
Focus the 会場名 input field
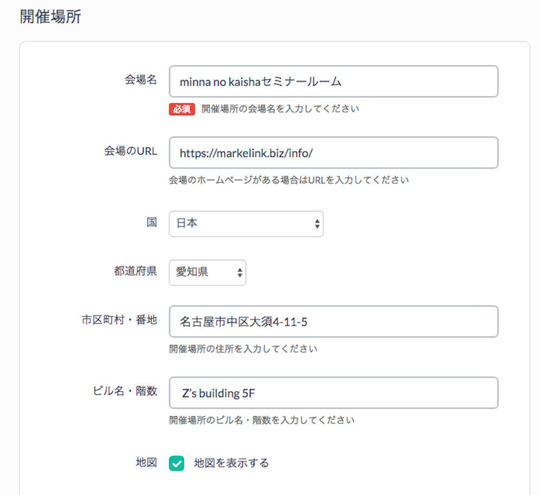click(334, 82)
